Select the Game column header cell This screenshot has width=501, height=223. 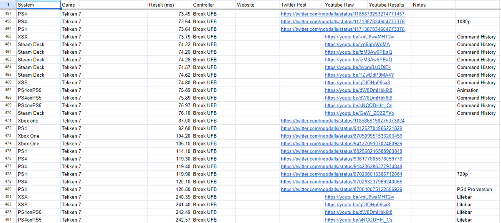[104, 5]
